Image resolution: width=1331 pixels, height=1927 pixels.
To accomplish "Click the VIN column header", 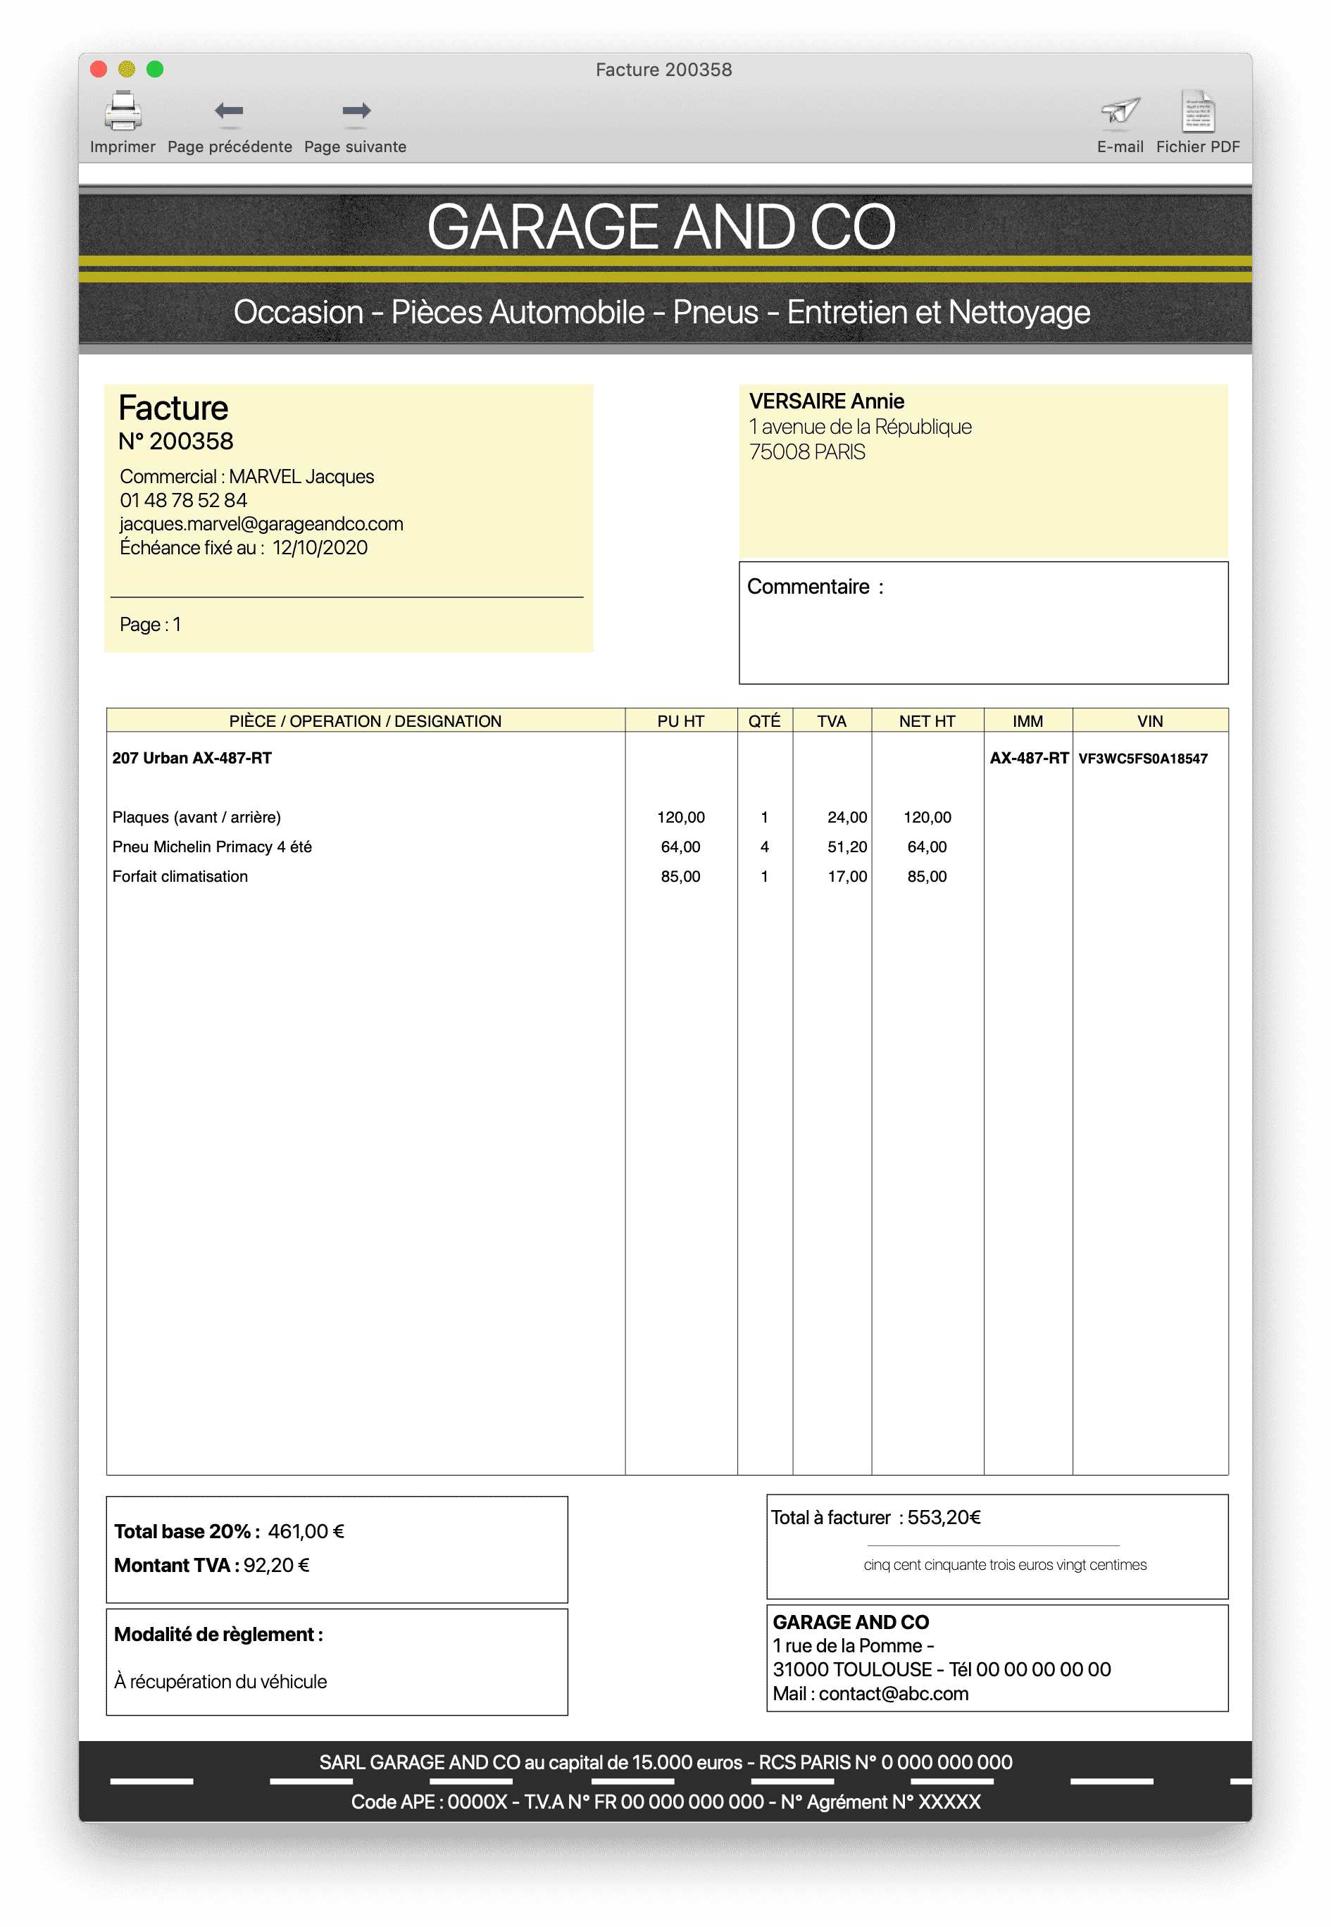I will pyautogui.click(x=1150, y=721).
